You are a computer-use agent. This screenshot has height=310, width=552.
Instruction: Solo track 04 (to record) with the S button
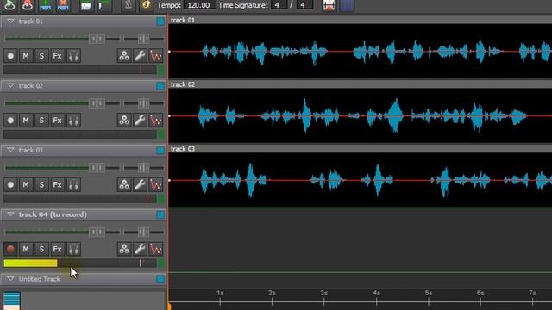coord(42,249)
